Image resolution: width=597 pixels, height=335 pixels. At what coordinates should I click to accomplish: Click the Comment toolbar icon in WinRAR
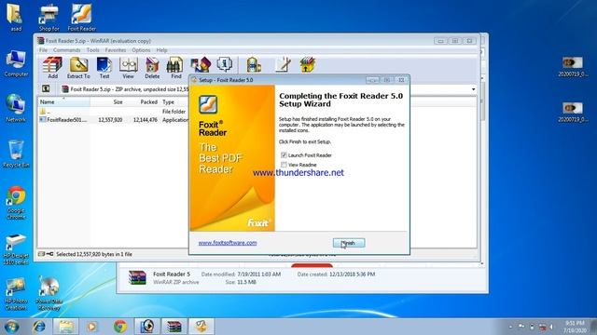(283, 64)
